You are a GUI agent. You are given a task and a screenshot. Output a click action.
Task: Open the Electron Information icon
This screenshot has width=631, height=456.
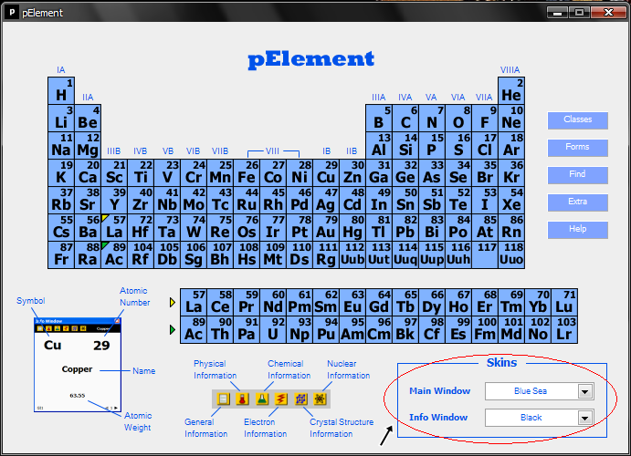coord(280,399)
